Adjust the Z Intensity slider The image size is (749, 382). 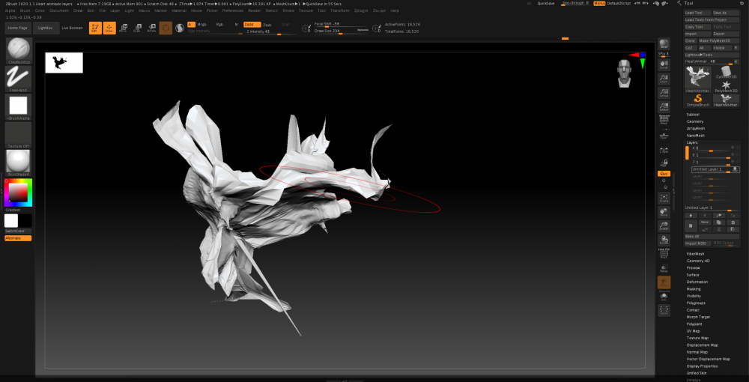[x=273, y=31]
